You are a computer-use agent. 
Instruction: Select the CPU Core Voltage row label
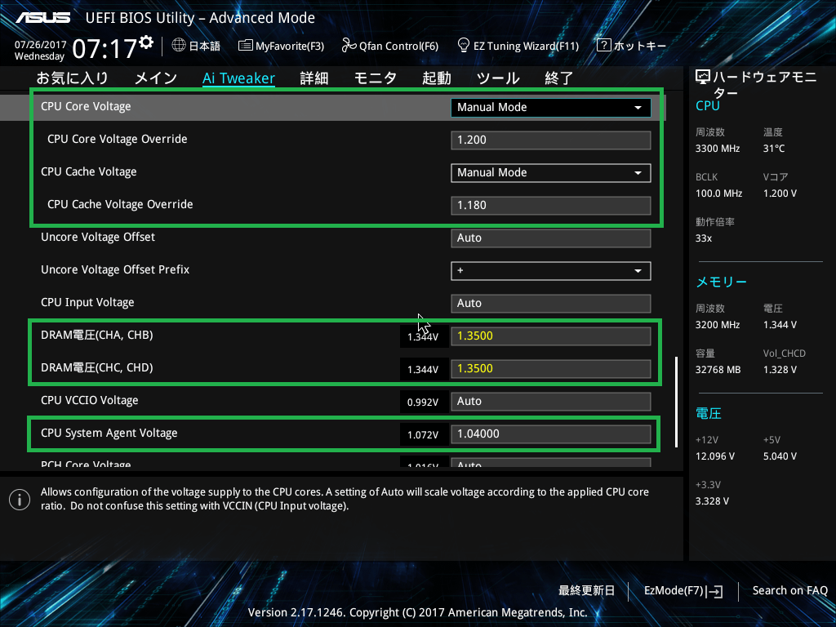[86, 107]
